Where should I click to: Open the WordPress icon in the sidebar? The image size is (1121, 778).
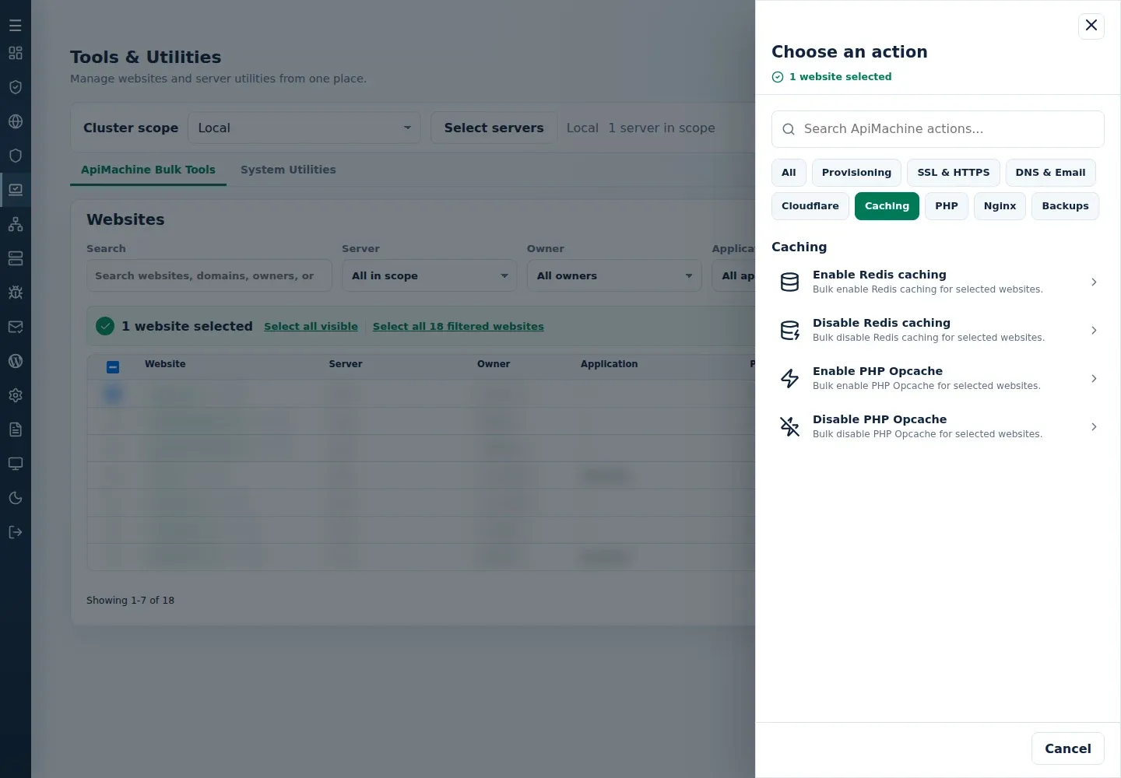(16, 361)
